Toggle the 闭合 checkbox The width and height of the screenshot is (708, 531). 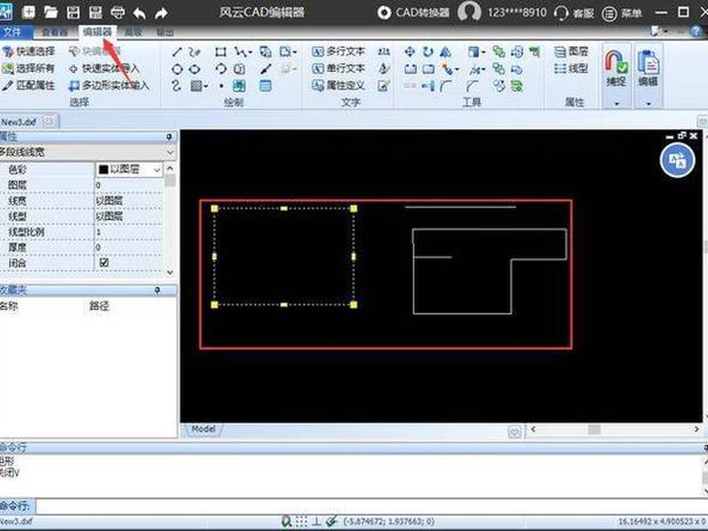click(x=104, y=263)
